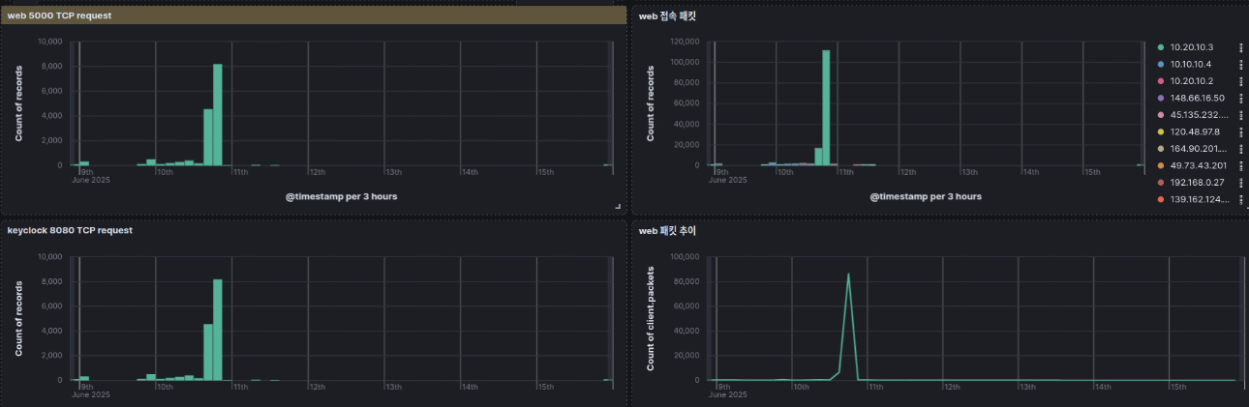Viewport: 1249px width, 407px height.
Task: Open legend options for 164.90.201 entry
Action: [x=1240, y=149]
